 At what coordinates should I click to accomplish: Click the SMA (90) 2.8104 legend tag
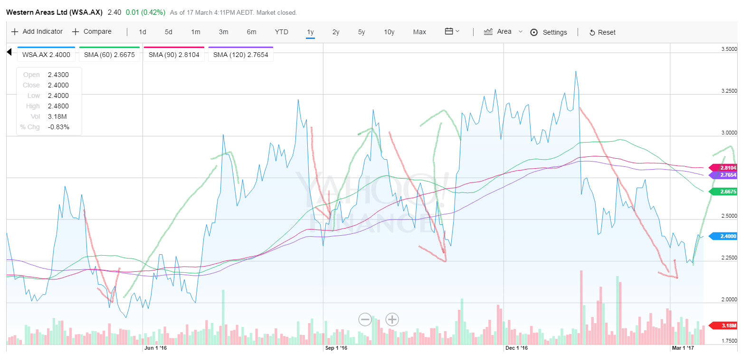(174, 54)
